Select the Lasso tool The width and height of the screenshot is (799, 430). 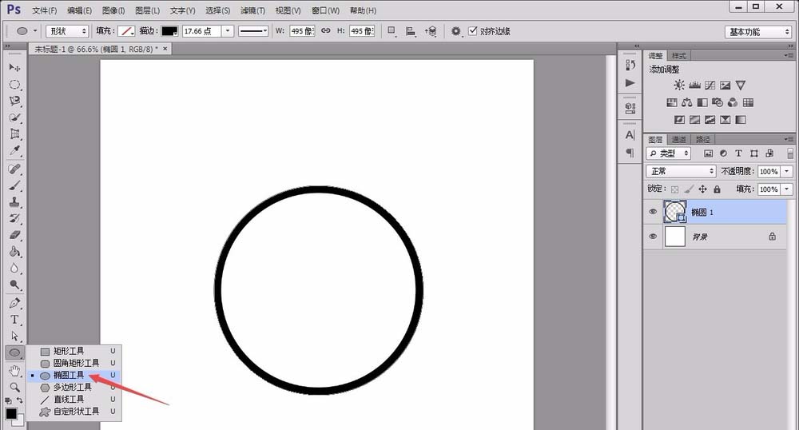(14, 101)
